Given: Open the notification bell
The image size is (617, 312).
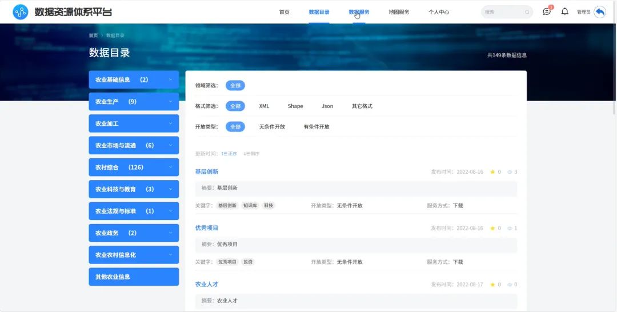Looking at the screenshot, I should (x=564, y=12).
